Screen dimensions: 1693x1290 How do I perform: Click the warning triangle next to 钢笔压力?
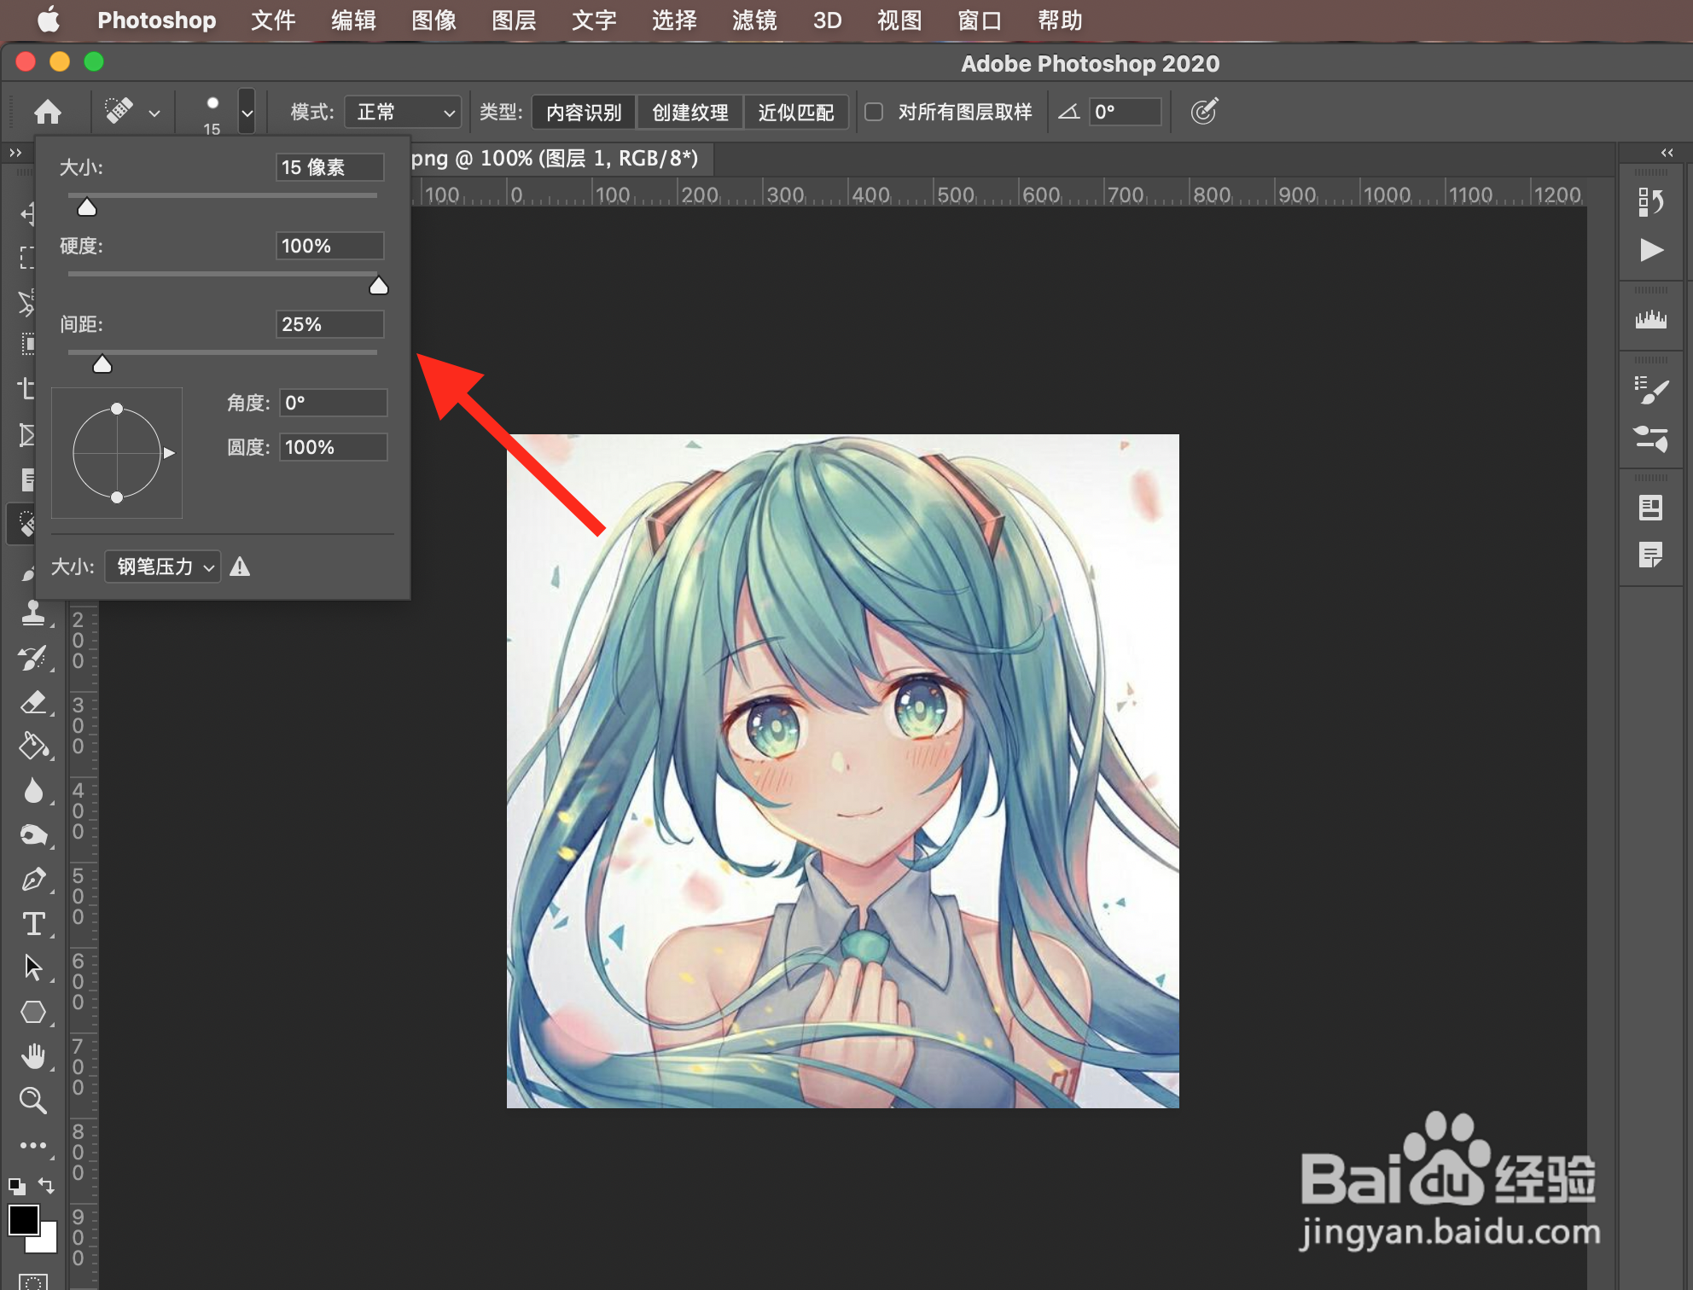(x=240, y=567)
